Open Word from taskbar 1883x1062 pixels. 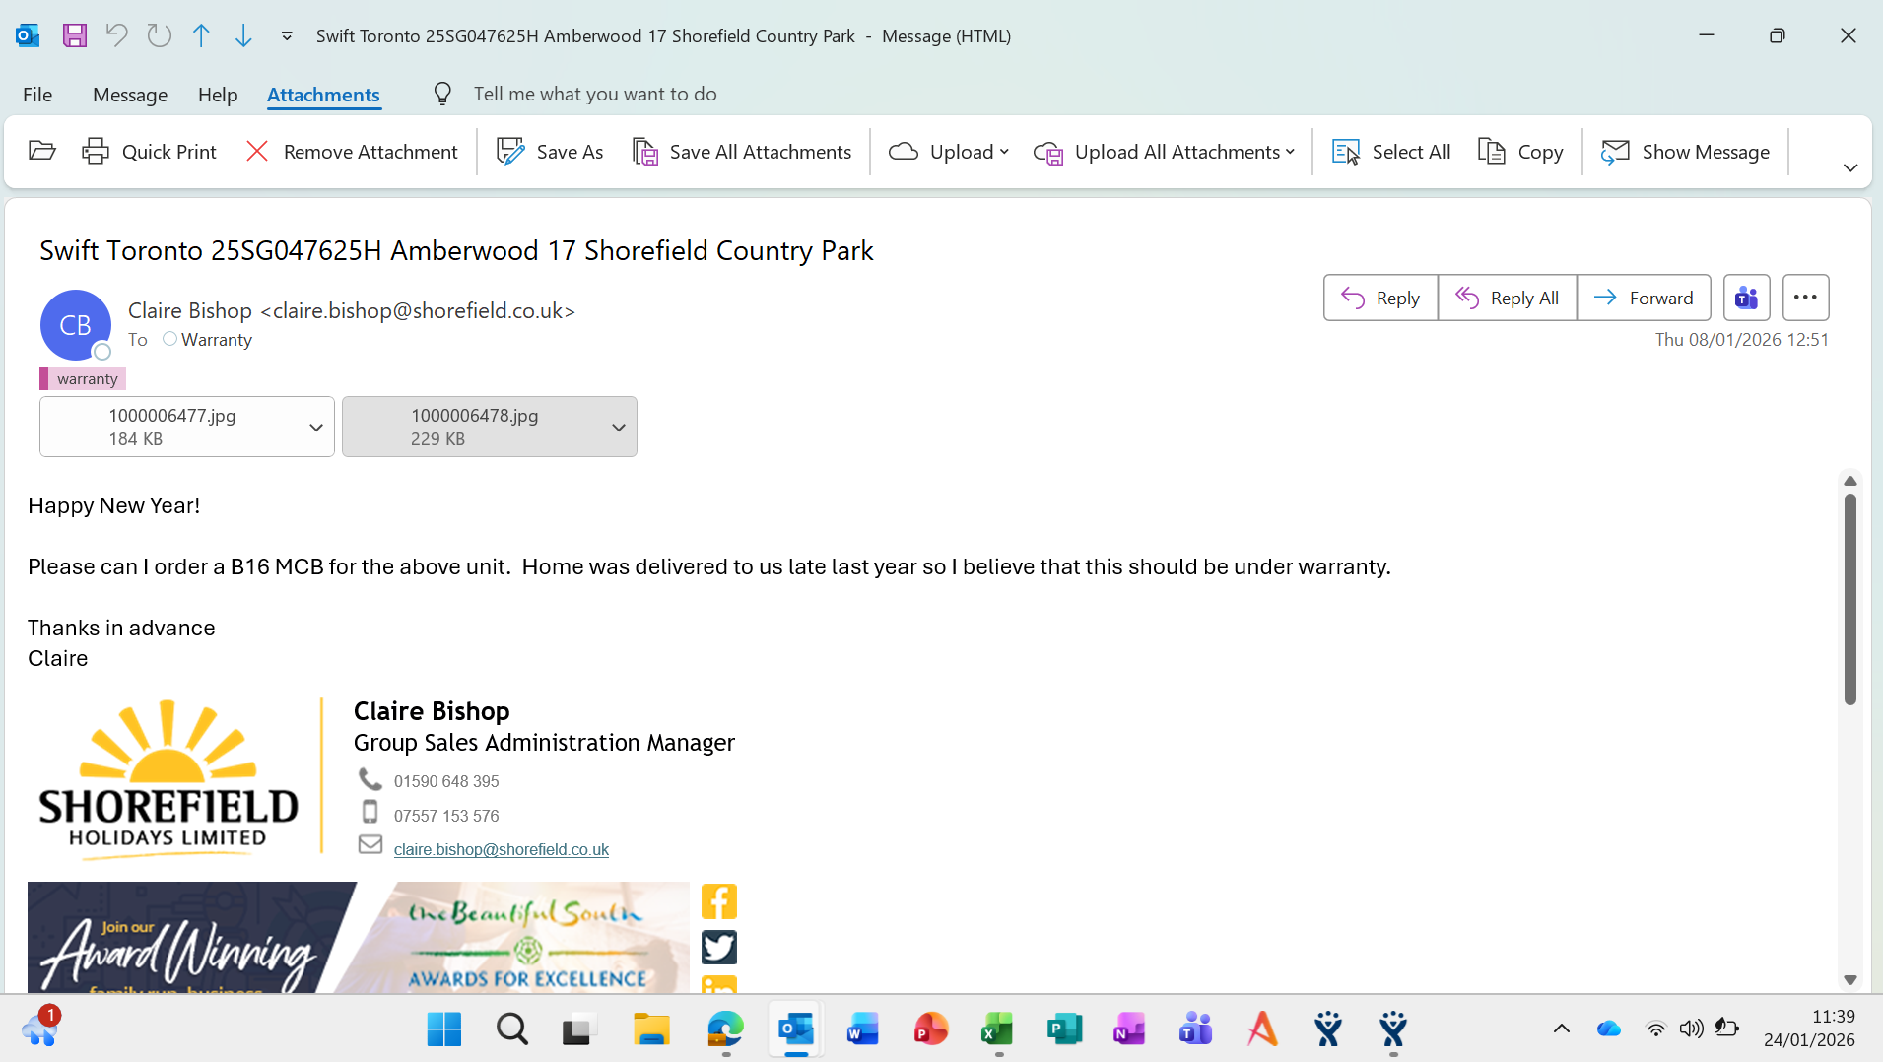point(863,1029)
